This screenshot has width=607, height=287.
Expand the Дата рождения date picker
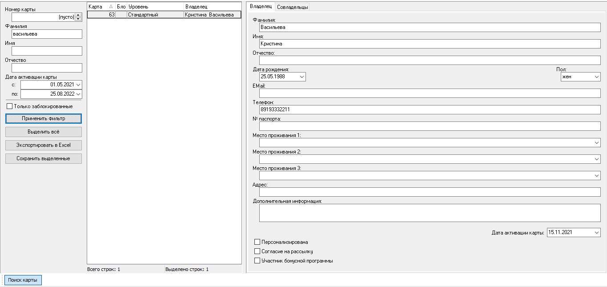(302, 77)
